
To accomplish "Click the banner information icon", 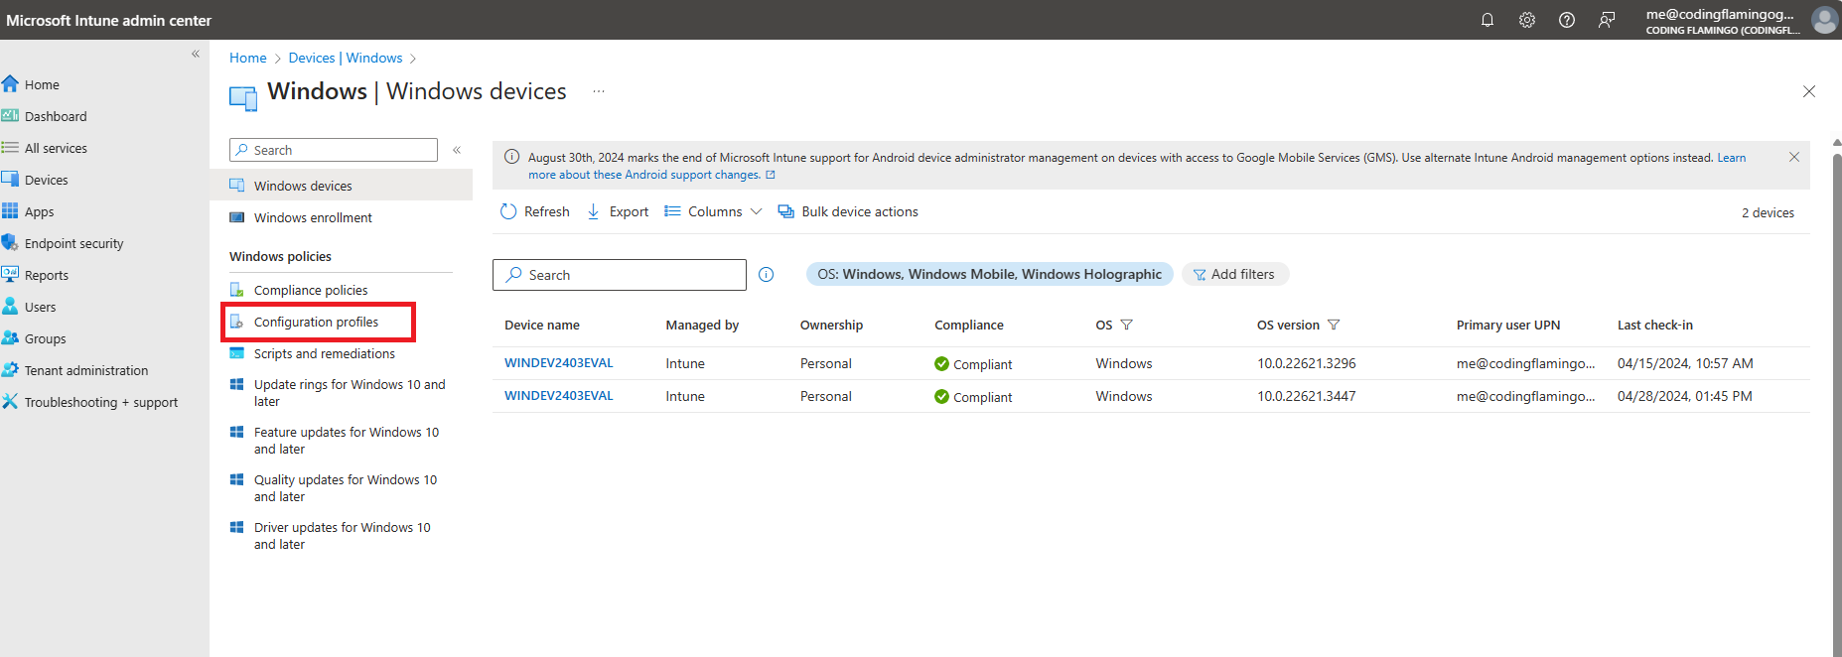I will pyautogui.click(x=512, y=157).
